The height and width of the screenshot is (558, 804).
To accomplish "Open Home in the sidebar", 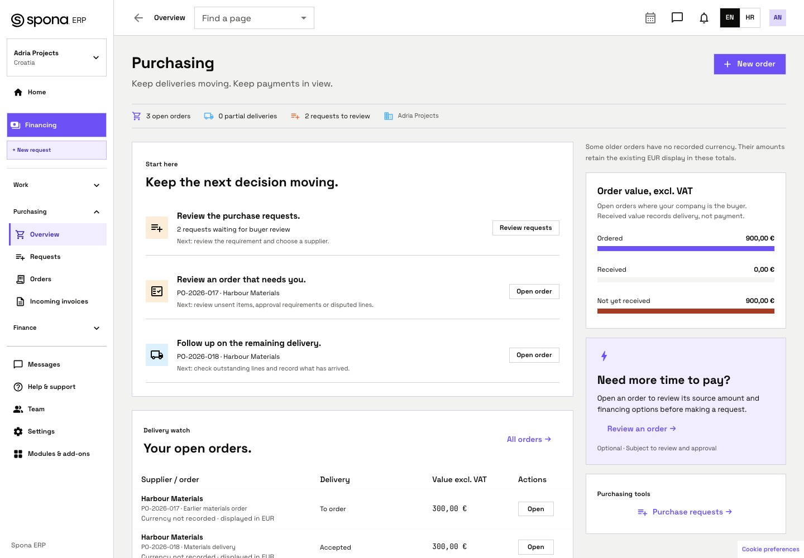I will 56,92.
